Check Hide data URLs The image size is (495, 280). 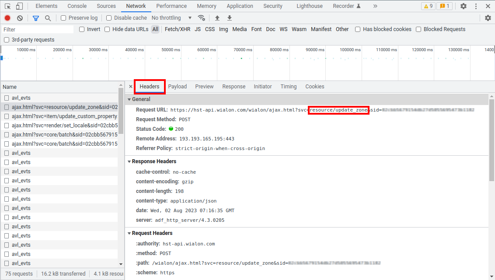pyautogui.click(x=107, y=29)
